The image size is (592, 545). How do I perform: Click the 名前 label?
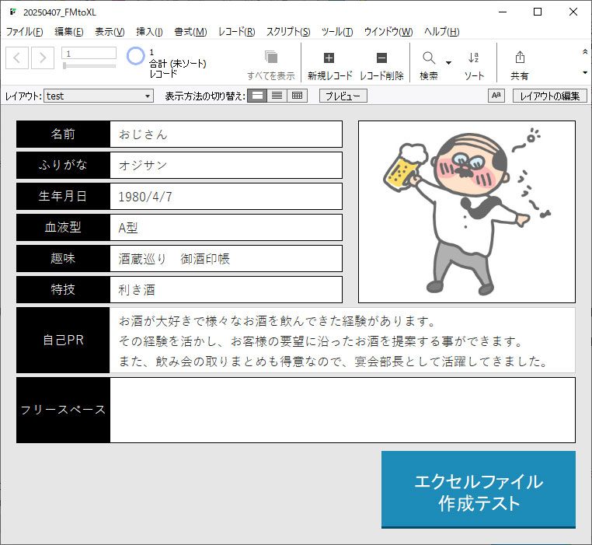coord(63,135)
